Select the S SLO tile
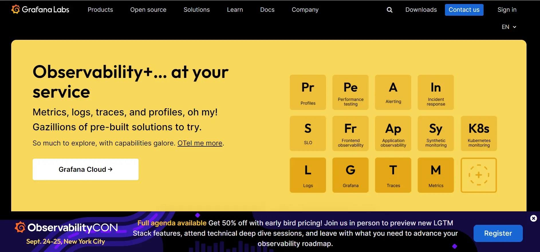540x252 pixels. pos(308,133)
